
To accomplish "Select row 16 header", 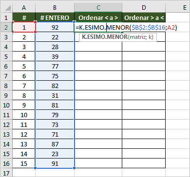I will pyautogui.click(x=6, y=163).
